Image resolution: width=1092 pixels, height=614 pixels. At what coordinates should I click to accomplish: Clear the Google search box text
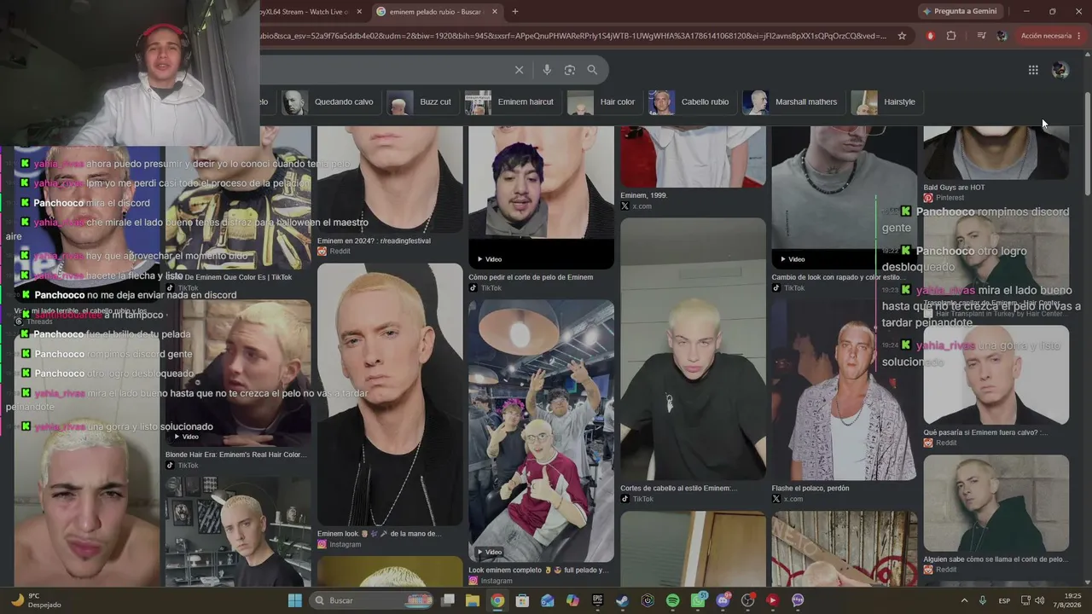coord(519,70)
